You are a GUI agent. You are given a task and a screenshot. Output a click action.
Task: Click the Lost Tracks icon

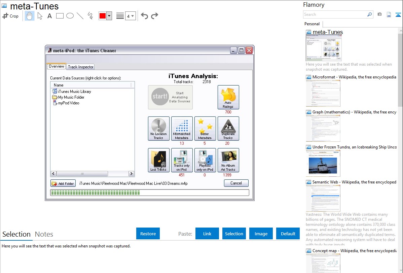coord(158,160)
